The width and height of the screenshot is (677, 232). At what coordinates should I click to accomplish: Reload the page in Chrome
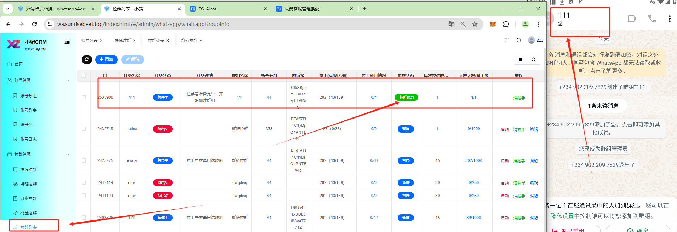click(34, 24)
